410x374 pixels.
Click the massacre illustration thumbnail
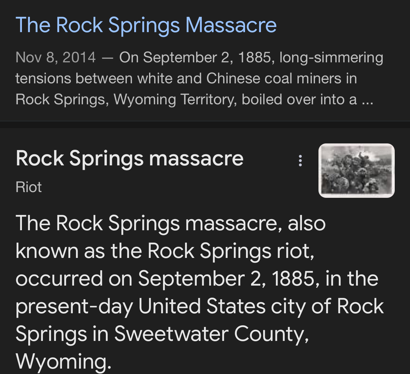(356, 170)
